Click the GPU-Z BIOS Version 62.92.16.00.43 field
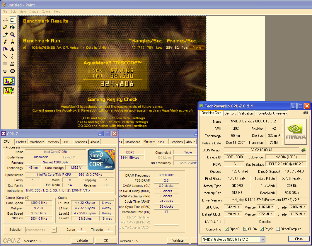Viewport: 312px width, 246px height. click(x=261, y=150)
